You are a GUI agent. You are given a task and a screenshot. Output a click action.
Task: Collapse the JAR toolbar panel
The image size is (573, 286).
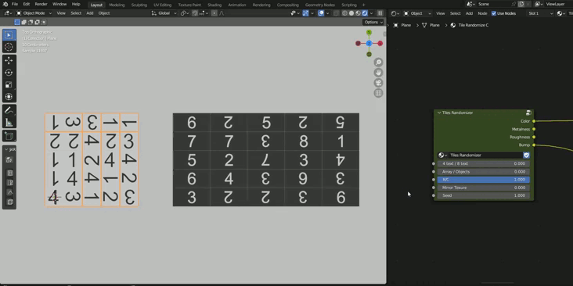click(x=5, y=149)
